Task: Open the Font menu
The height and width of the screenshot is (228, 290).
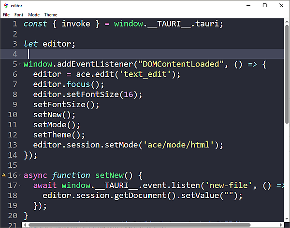Action: click(x=18, y=15)
